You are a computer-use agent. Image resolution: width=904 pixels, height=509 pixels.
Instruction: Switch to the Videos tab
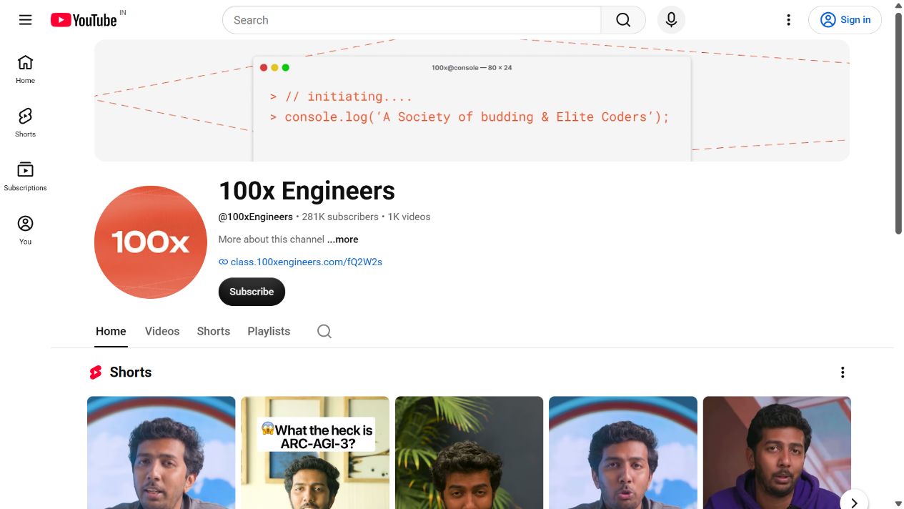click(162, 332)
